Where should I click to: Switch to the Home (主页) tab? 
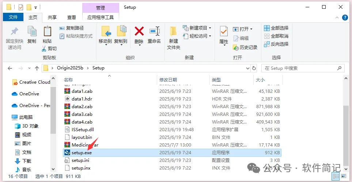(33, 17)
